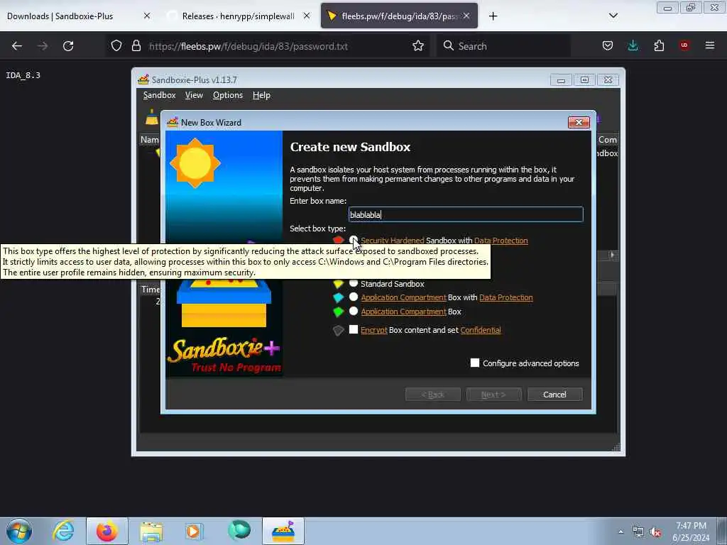727x545 pixels.
Task: Open the Options menu in Sandboxie-Plus
Action: [x=228, y=95]
